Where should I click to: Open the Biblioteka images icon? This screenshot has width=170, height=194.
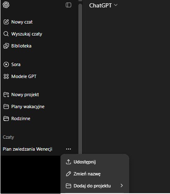click(6, 46)
